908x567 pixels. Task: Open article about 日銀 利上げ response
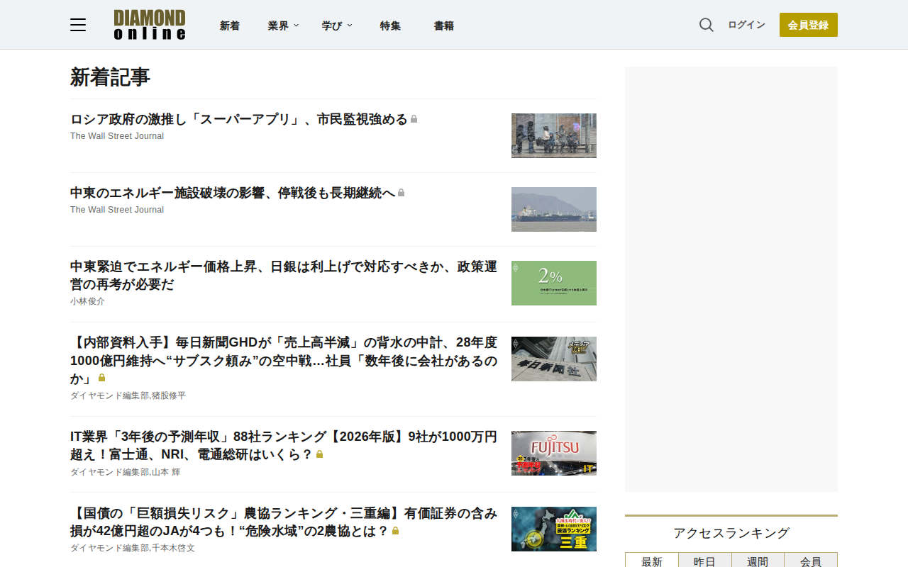[284, 276]
